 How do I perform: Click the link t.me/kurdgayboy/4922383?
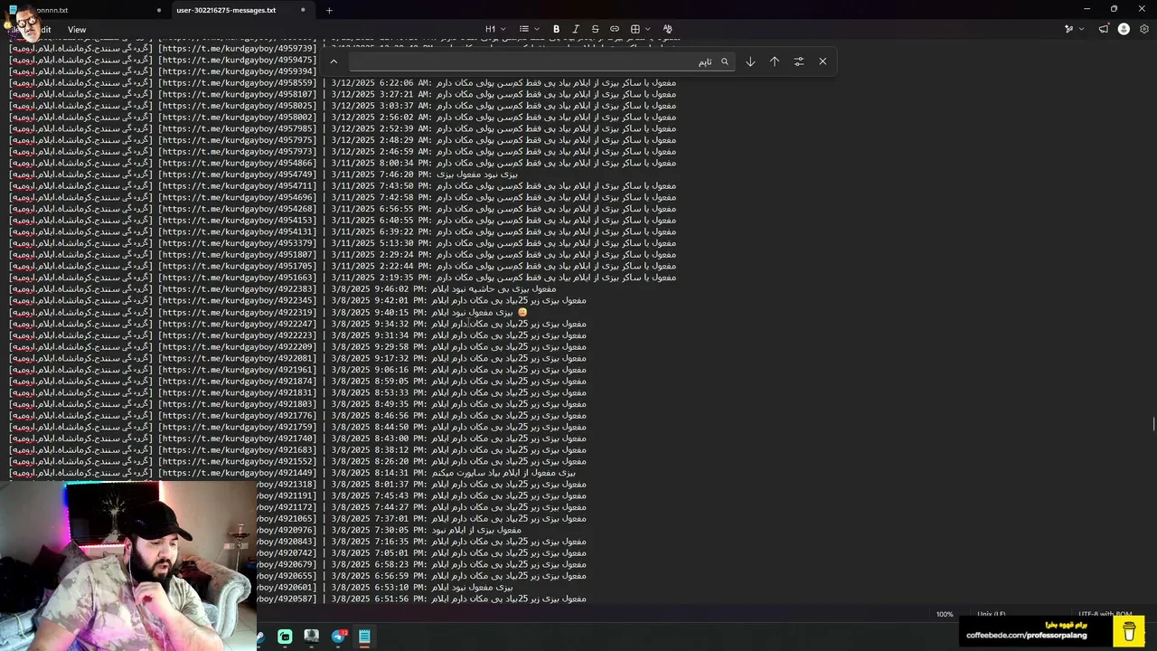click(x=239, y=289)
